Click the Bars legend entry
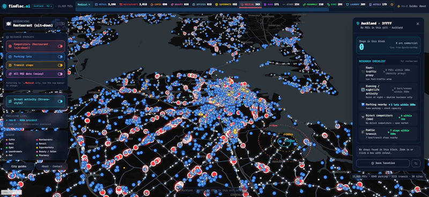The width and height of the screenshot is (429, 197). tap(10, 143)
